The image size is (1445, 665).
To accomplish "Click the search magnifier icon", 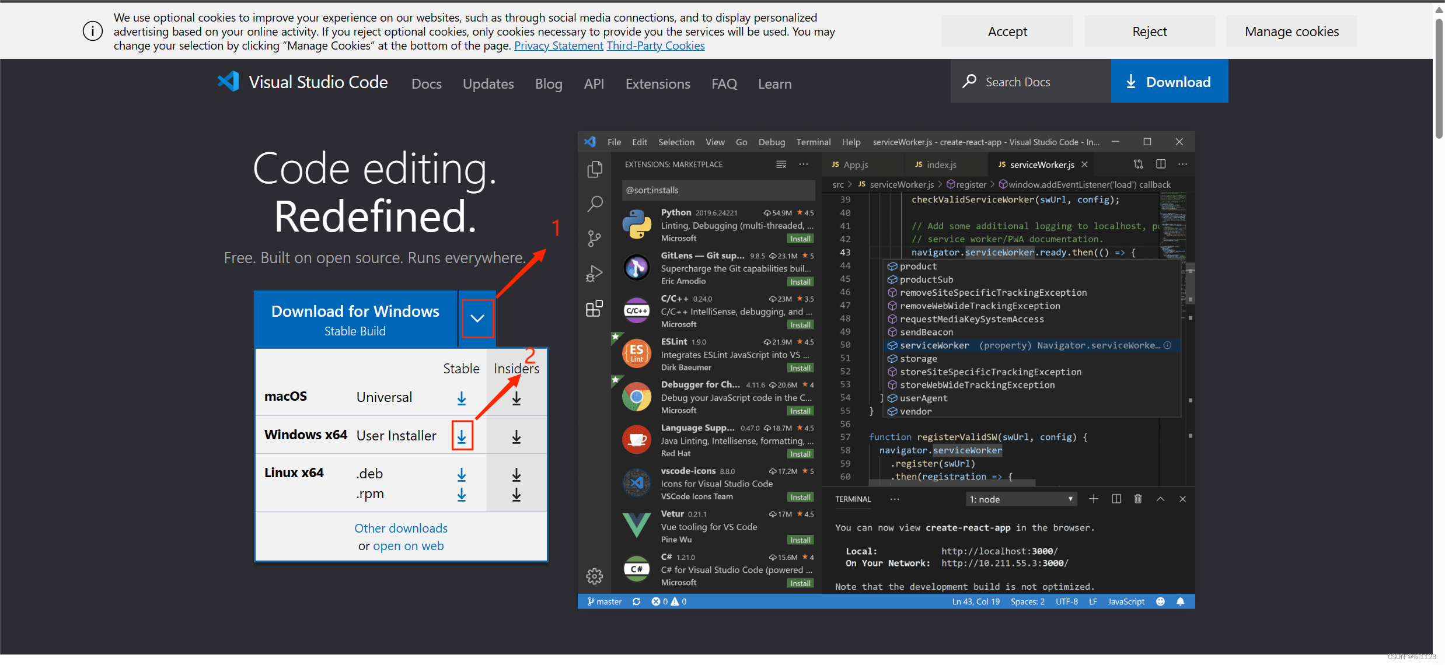I will [x=969, y=82].
